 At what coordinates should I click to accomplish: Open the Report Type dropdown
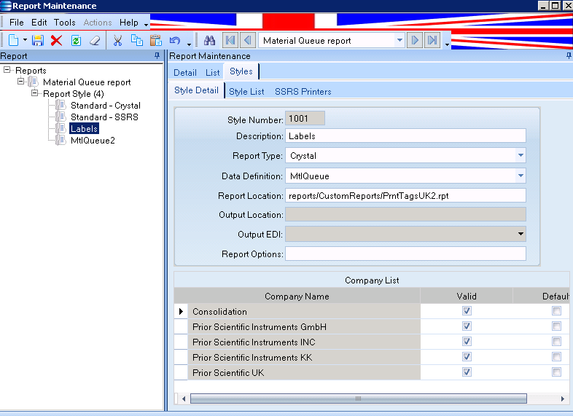tap(521, 156)
